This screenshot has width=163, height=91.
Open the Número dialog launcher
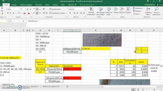pos(85,17)
